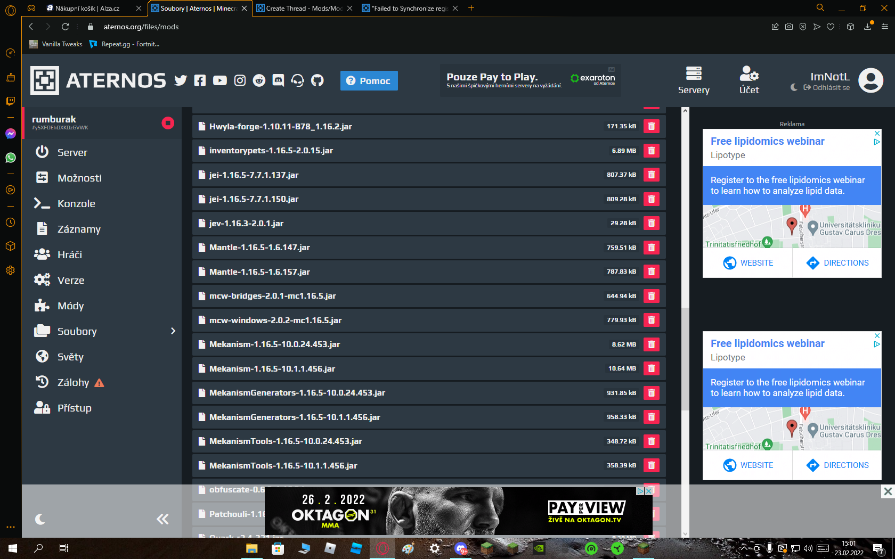Delete MekanismTools-1.16.5-10.1.1.456.jar
Image resolution: width=895 pixels, height=559 pixels.
click(651, 465)
